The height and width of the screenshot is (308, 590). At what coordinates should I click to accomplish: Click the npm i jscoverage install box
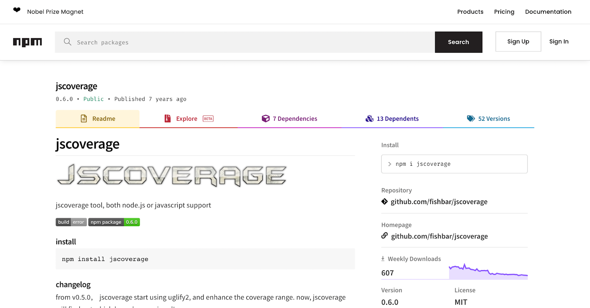click(454, 164)
